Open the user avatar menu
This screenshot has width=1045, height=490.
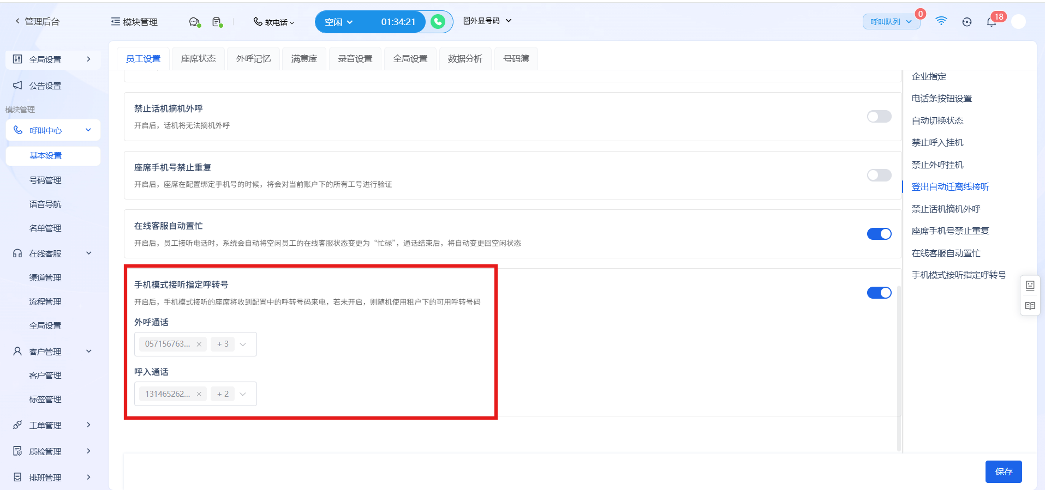[x=1018, y=21]
